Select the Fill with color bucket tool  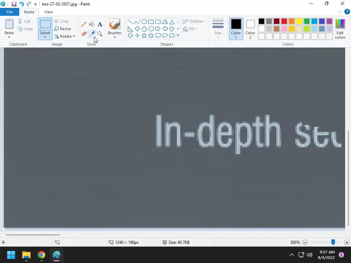click(x=92, y=24)
